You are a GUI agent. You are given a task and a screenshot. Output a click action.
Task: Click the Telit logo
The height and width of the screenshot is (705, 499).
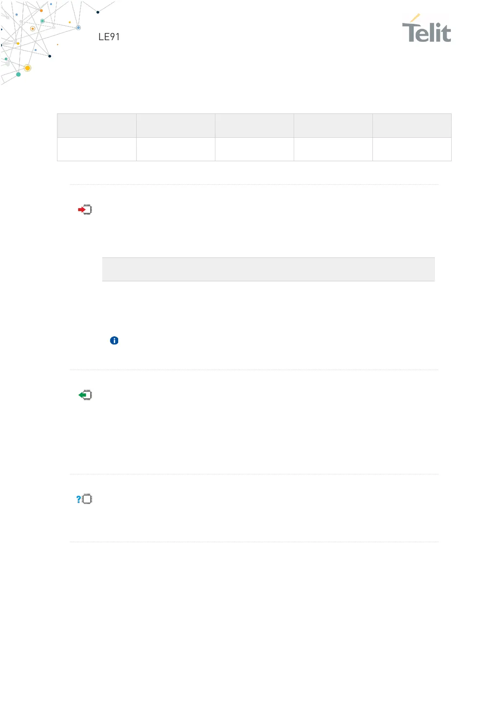click(x=427, y=28)
